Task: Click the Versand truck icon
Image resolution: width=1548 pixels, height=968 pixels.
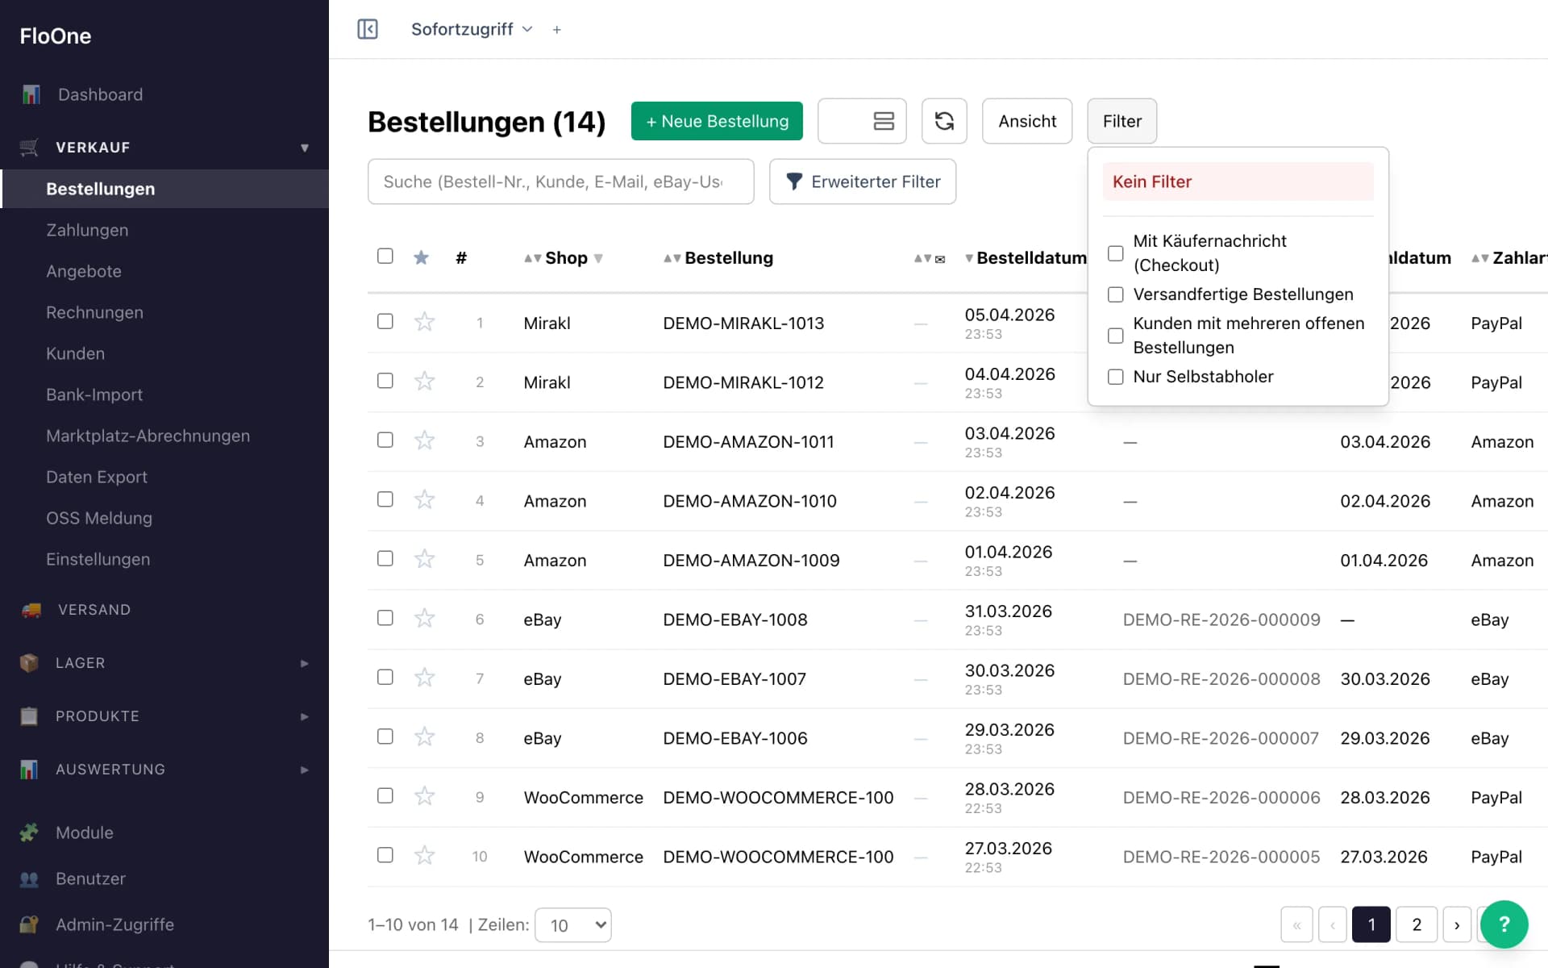Action: [x=31, y=610]
